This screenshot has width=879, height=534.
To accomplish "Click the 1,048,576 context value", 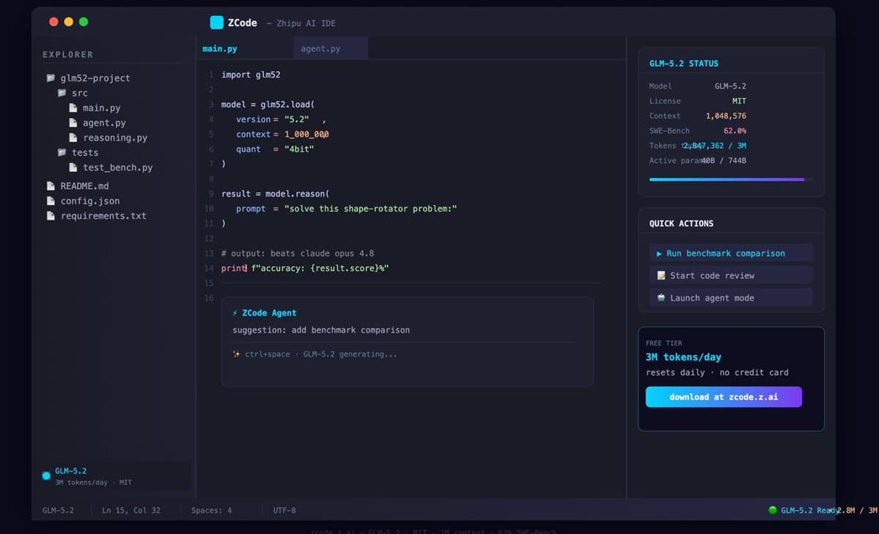I will 725,116.
